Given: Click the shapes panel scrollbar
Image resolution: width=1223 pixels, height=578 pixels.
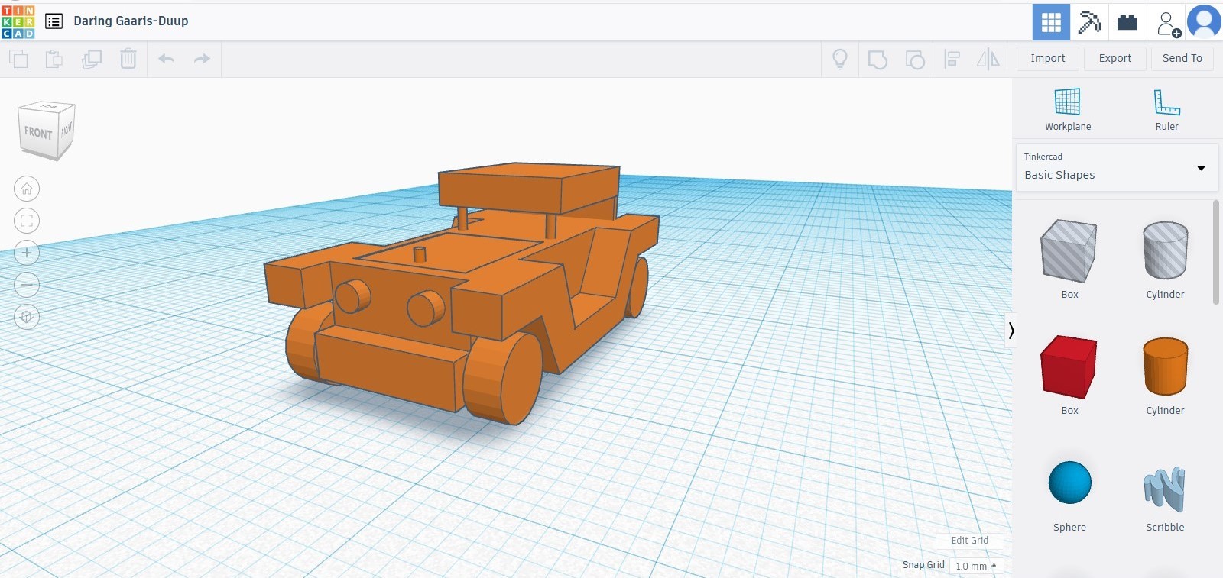Looking at the screenshot, I should pyautogui.click(x=1216, y=253).
